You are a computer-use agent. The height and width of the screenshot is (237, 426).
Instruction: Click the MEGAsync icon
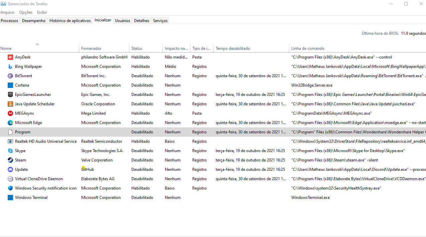click(10, 113)
